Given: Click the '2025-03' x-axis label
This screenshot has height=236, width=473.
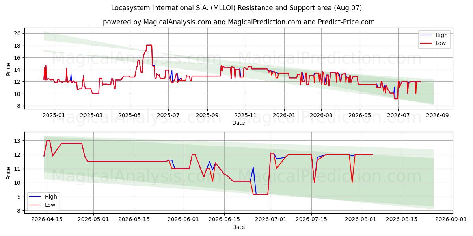Looking at the screenshot, I should 91,116.
